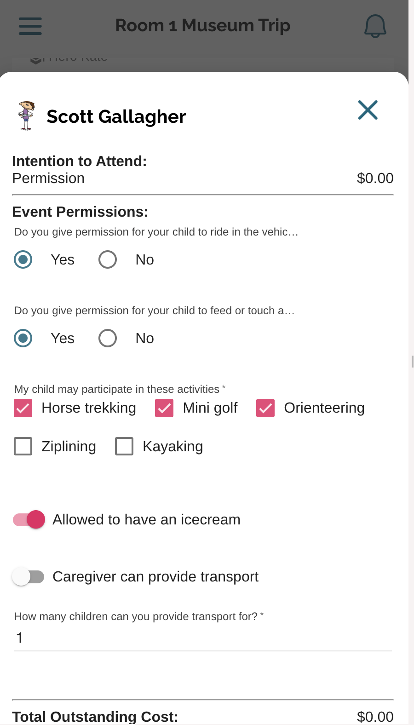Uncheck the Horse trekking activity
The image size is (414, 725).
coord(23,408)
